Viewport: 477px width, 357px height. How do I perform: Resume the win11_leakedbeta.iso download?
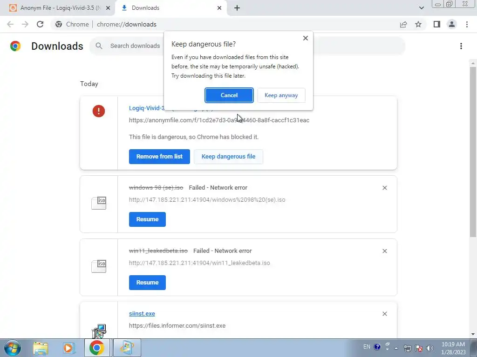coord(147,282)
